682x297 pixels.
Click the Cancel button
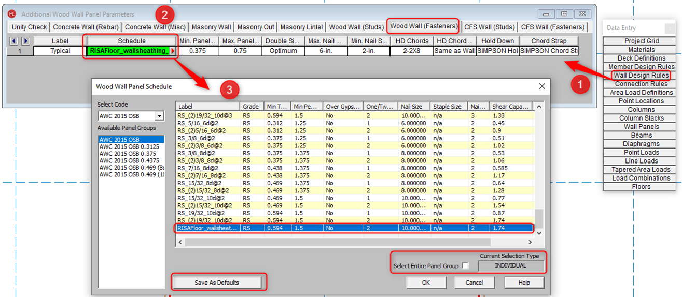click(474, 283)
